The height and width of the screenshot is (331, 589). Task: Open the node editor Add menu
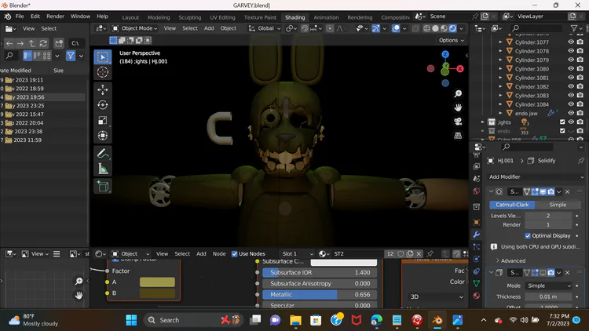[201, 253]
